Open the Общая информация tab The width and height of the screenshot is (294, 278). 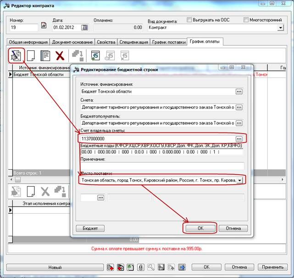point(28,42)
